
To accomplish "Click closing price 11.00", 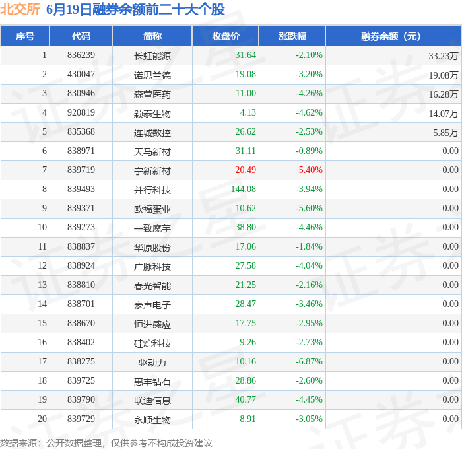I will (246, 94).
